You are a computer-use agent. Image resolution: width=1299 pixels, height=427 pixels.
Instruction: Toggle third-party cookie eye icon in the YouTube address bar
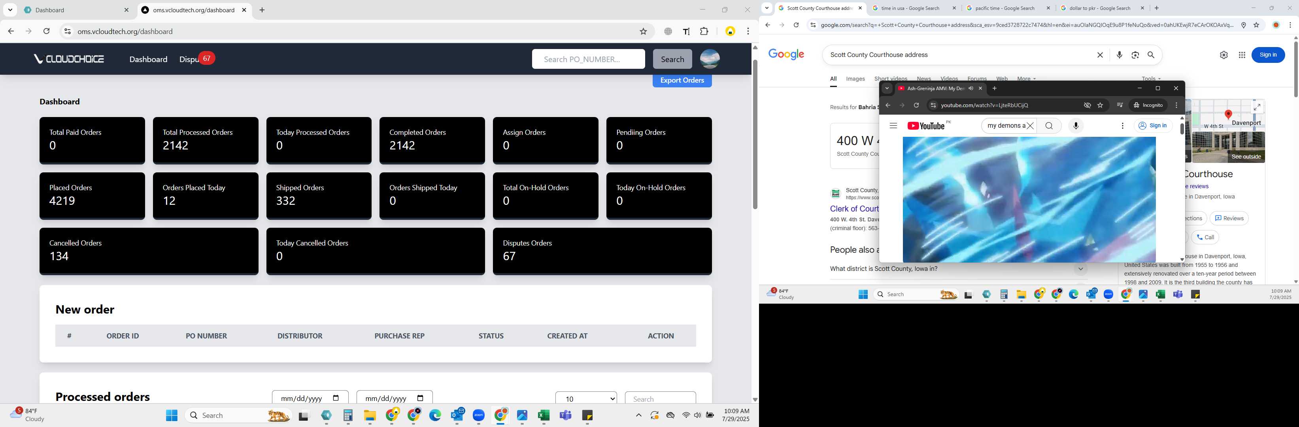(x=1087, y=105)
